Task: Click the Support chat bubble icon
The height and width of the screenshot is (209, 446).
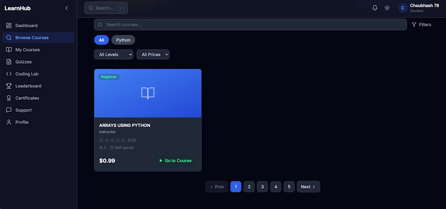Action: click(9, 110)
